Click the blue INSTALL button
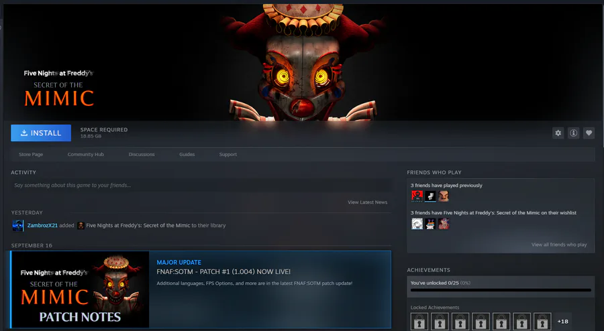 click(x=41, y=133)
